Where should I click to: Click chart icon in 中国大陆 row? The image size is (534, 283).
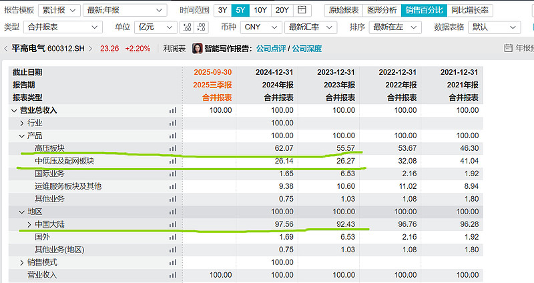(173, 224)
